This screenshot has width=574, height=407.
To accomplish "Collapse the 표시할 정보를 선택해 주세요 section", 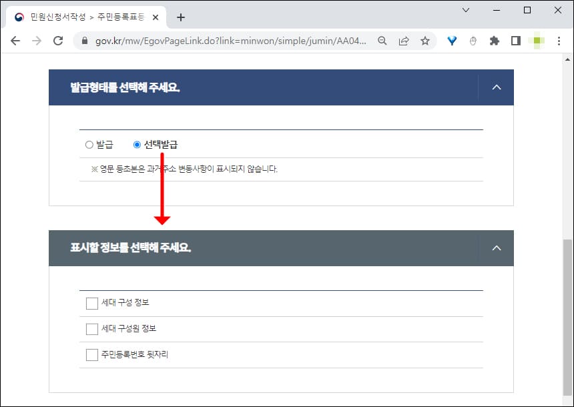I will 496,248.
